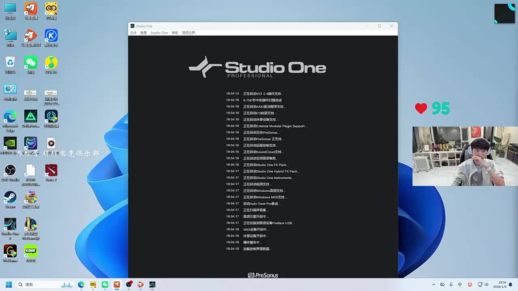518x291 pixels.
Task: Expand the hidden system tray icons chevron
Action: (433, 285)
